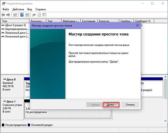Viewport: 168px width, 133px height.
Task: Click the checklist settings toolbar icon
Action: coord(44,15)
